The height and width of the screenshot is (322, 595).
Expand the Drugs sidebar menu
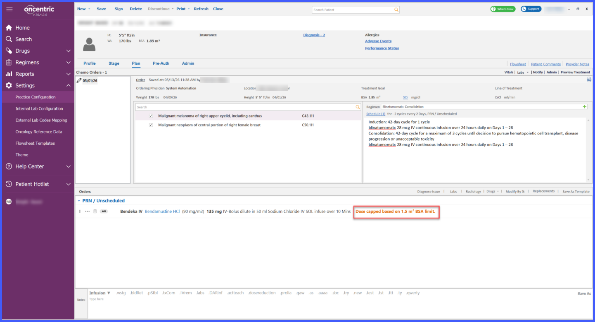pyautogui.click(x=69, y=51)
